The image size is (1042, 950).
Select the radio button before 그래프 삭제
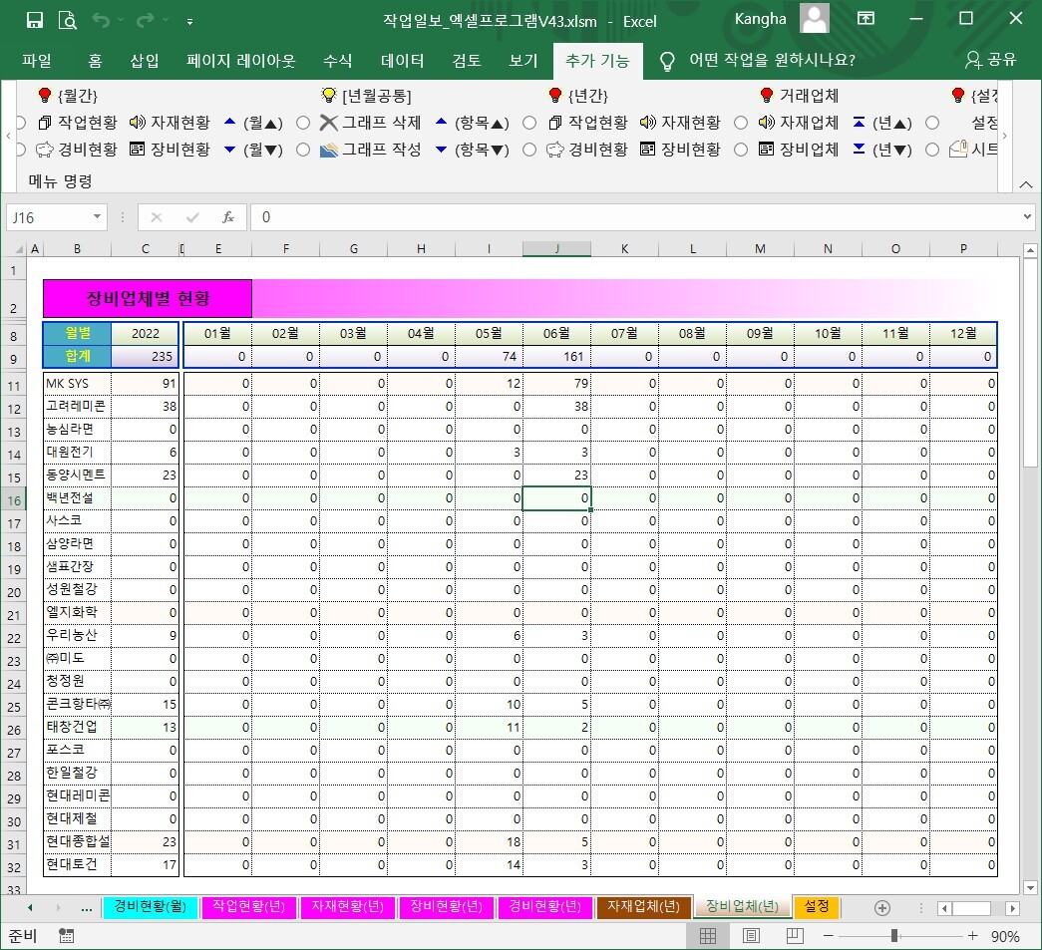303,123
